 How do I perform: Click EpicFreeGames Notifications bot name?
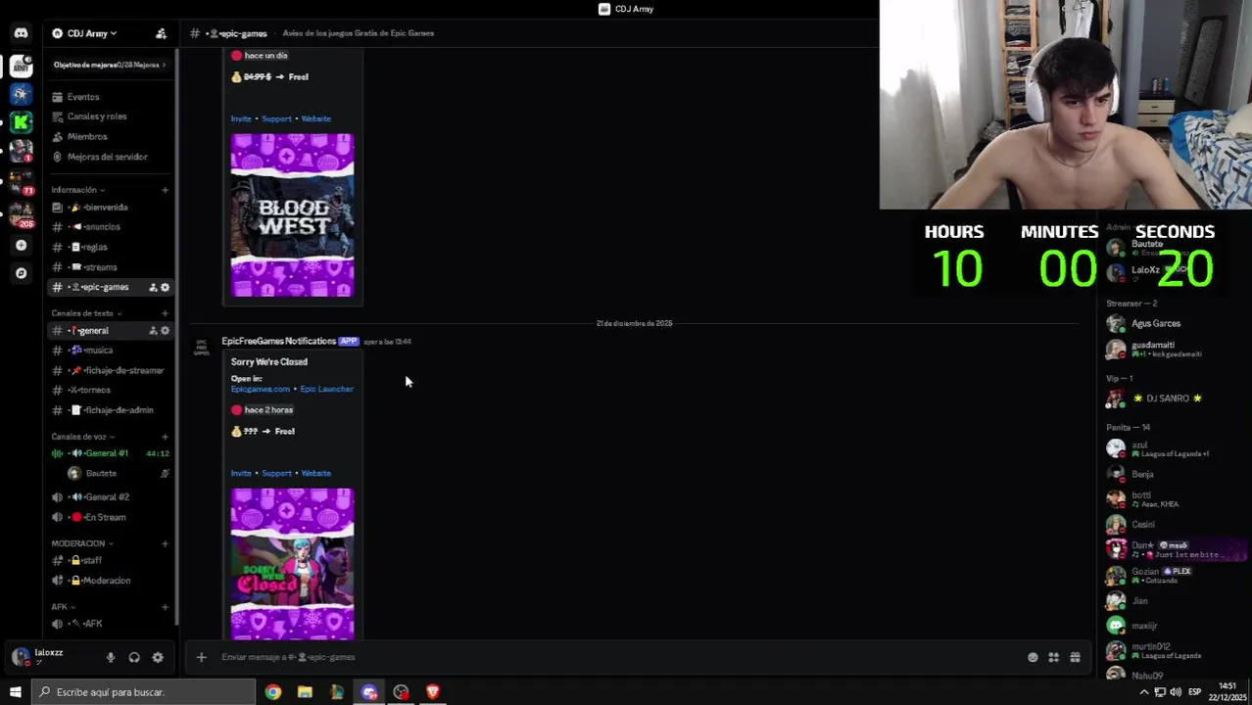[x=278, y=341]
